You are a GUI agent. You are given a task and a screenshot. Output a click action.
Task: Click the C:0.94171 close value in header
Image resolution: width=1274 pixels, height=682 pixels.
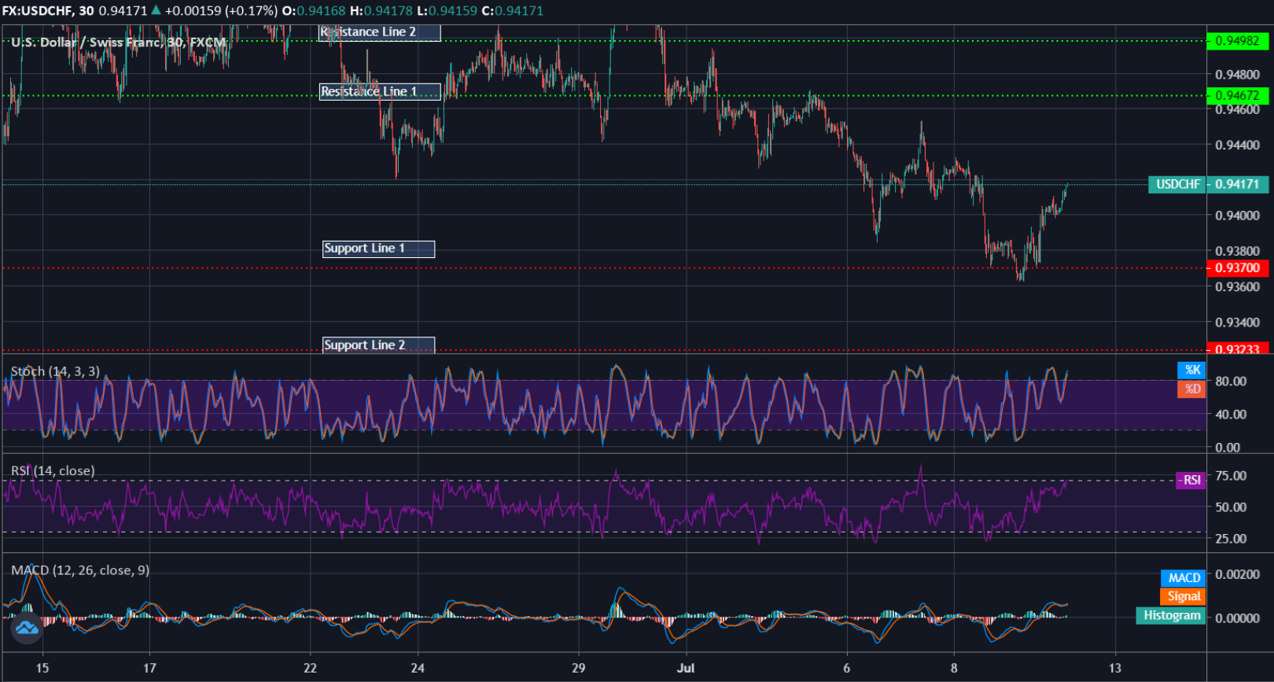click(x=512, y=11)
